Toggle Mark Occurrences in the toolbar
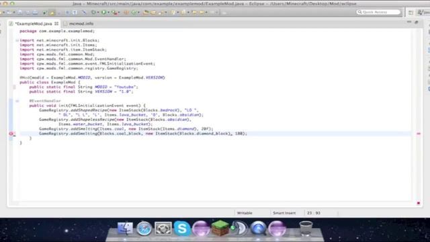Screen dimensions: 430x242 52,12
